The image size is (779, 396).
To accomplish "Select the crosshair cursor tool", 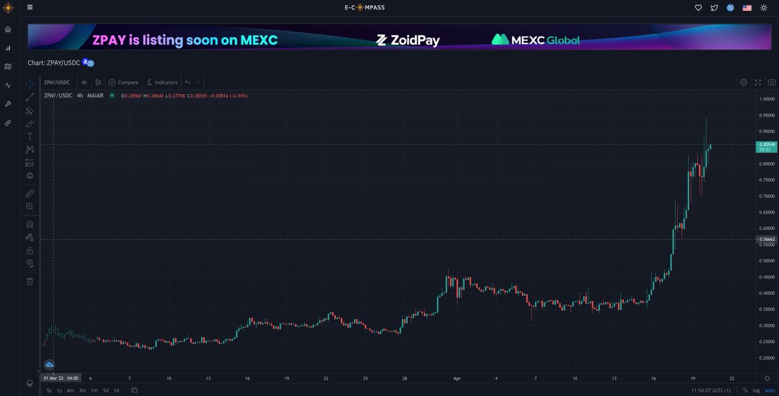I will click(x=30, y=84).
